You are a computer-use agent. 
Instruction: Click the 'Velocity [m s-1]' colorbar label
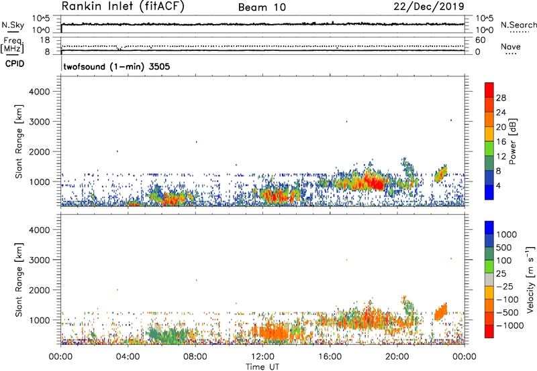pyautogui.click(x=530, y=279)
